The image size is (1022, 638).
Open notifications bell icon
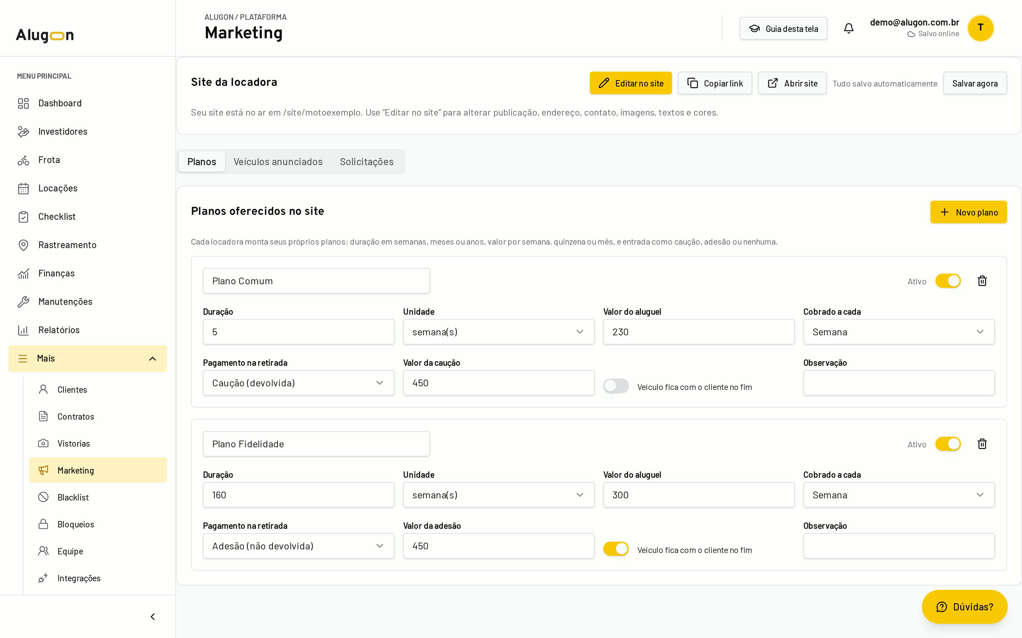coord(848,28)
